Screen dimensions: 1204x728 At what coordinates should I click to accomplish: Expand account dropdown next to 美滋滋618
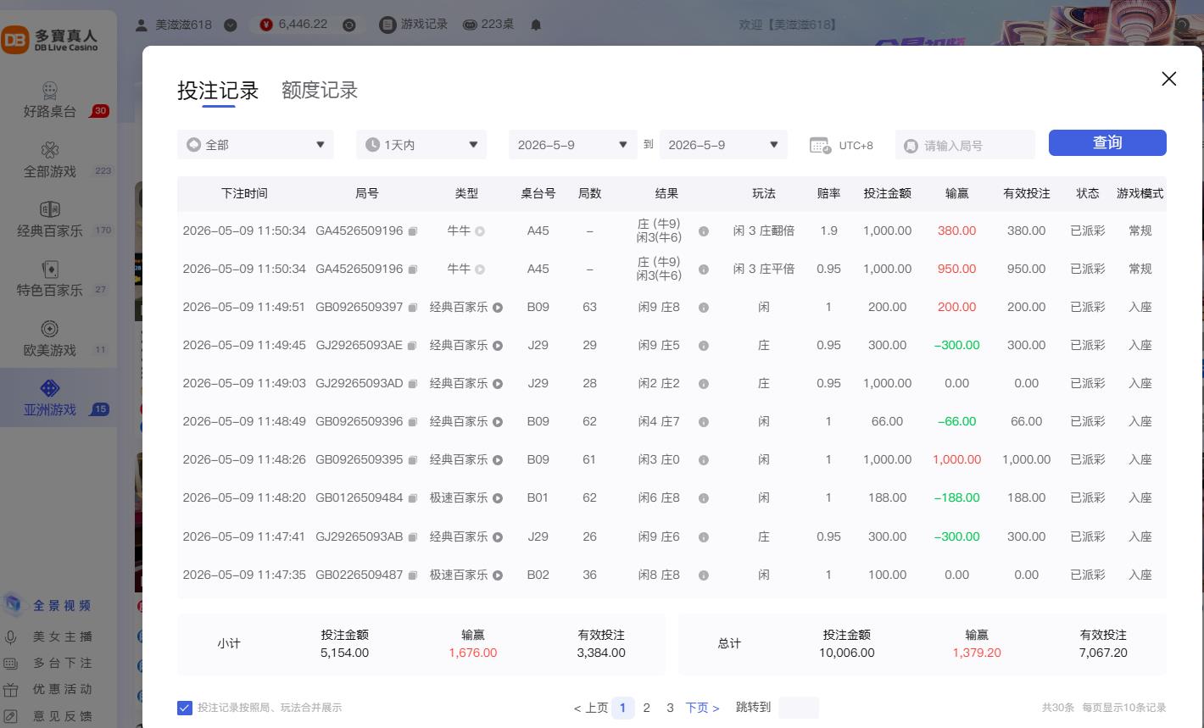click(231, 25)
